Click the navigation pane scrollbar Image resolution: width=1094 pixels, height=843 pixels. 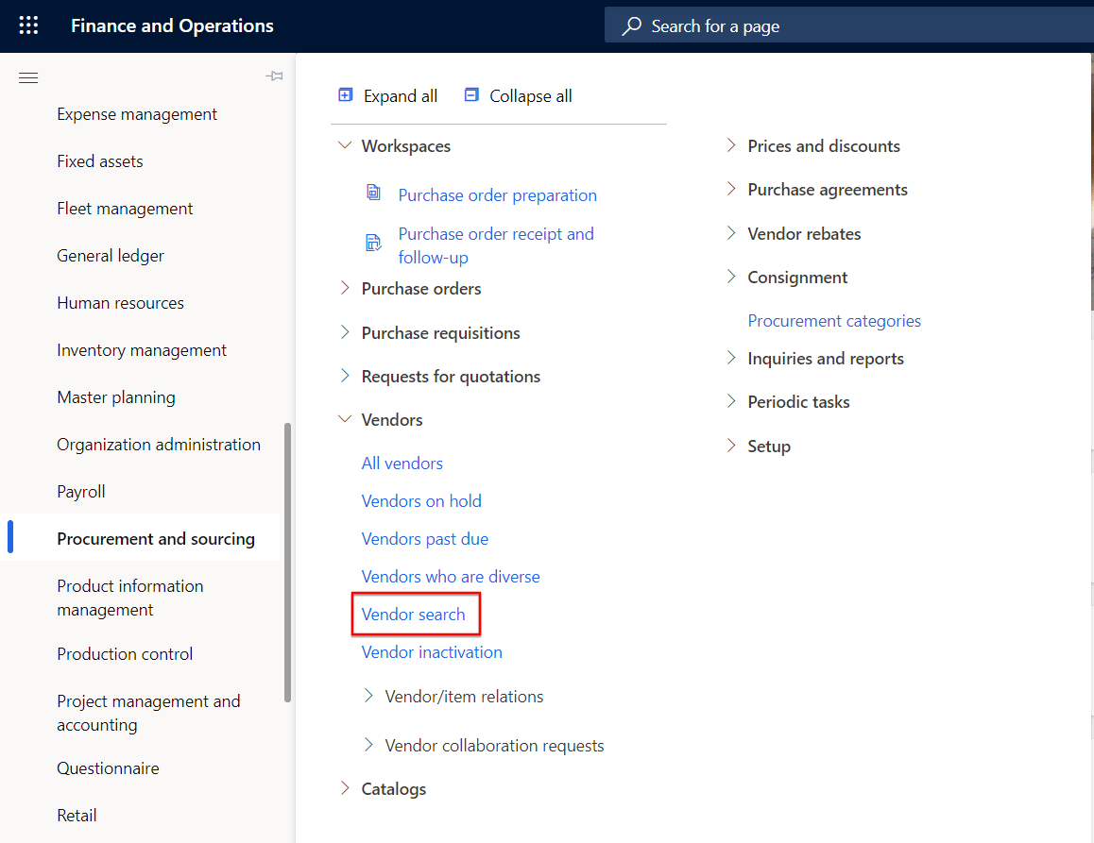[x=287, y=562]
